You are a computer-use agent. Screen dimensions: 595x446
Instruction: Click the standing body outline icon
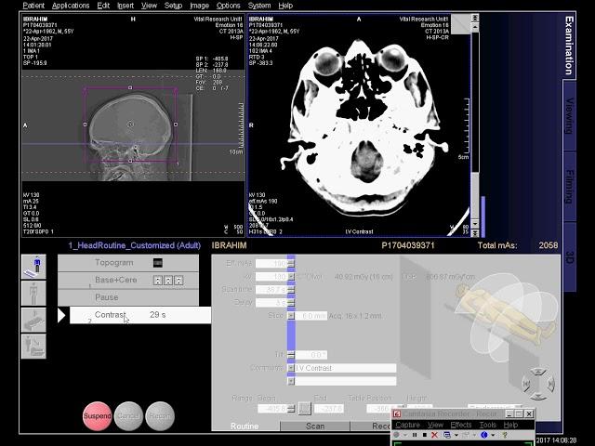click(x=33, y=294)
